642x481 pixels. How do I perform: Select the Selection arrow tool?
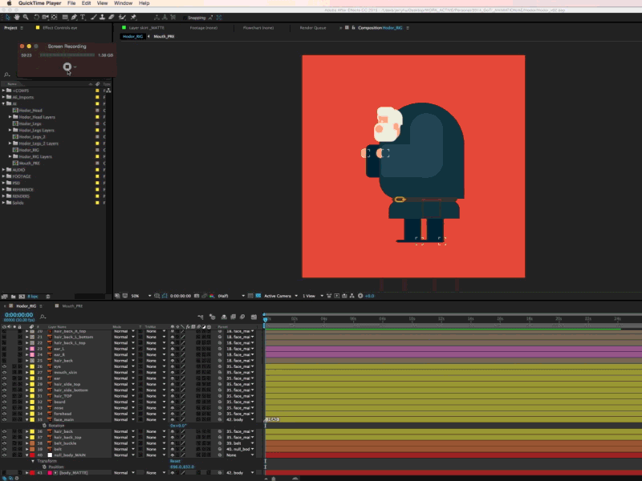pyautogui.click(x=7, y=17)
